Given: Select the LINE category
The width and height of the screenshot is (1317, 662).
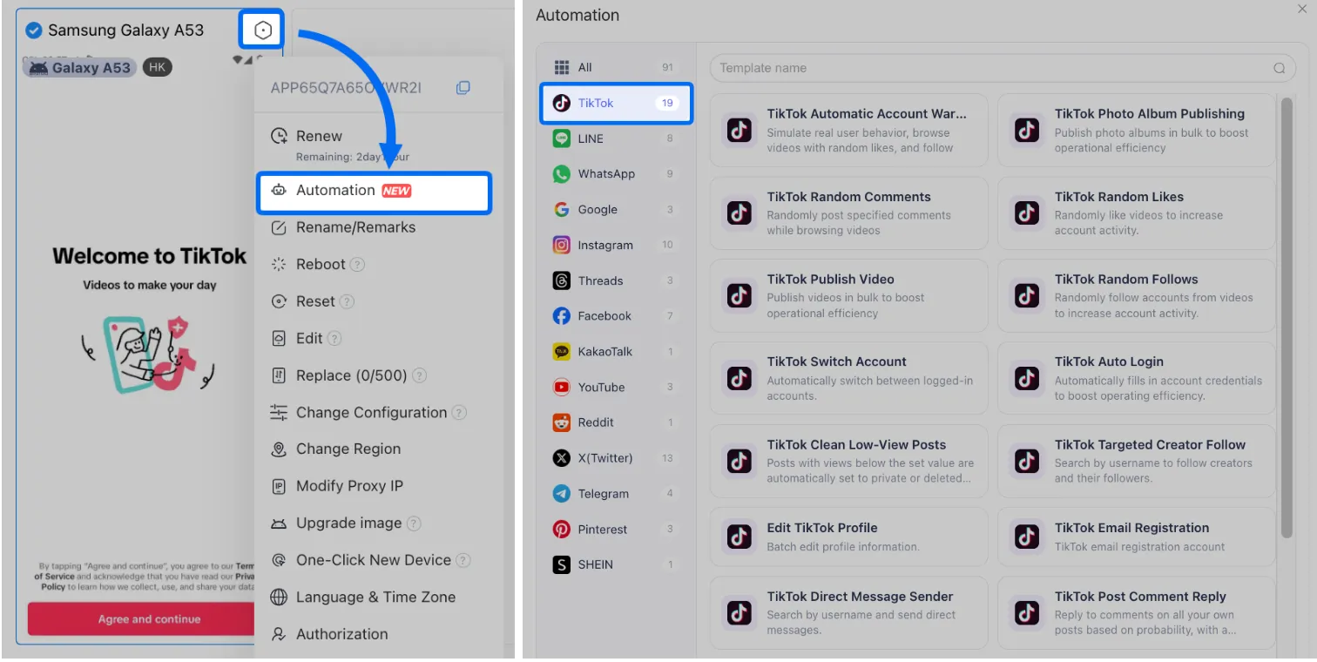Looking at the screenshot, I should 615,138.
